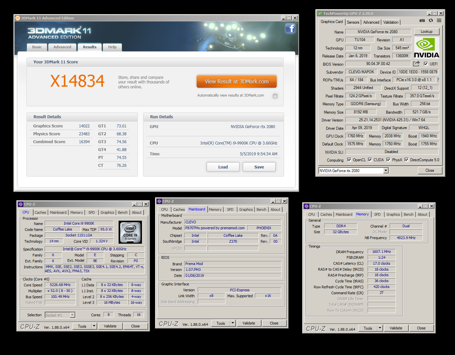Click the app icon of CPU-Z CPU window
The height and width of the screenshot is (355, 455).
coord(21,204)
